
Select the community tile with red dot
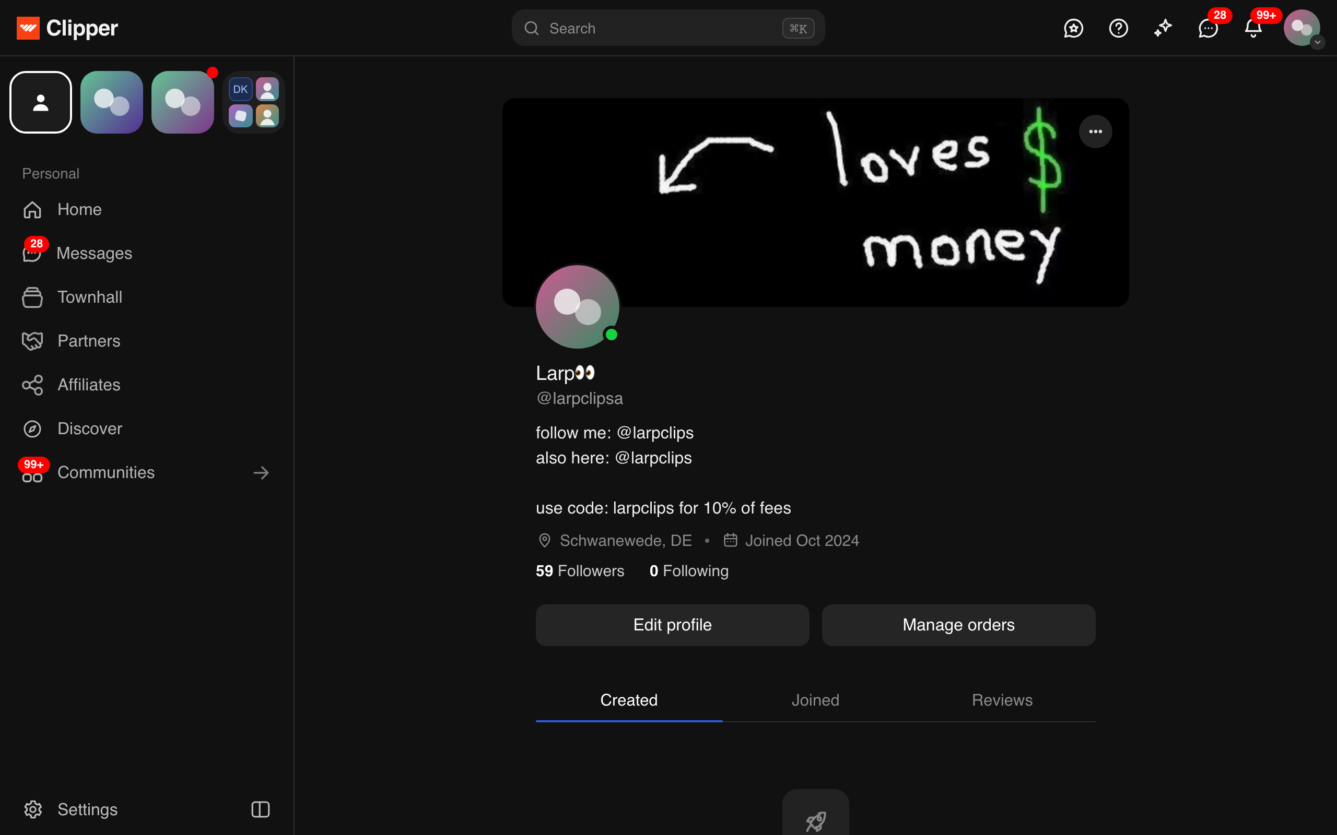[183, 102]
